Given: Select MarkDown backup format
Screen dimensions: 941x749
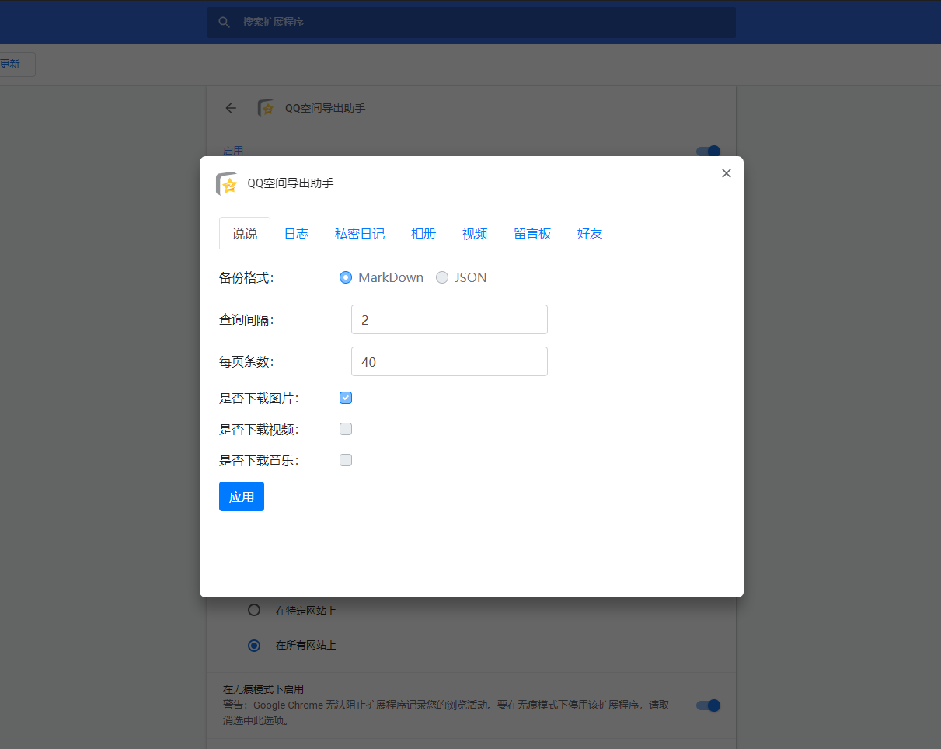Looking at the screenshot, I should pos(346,277).
